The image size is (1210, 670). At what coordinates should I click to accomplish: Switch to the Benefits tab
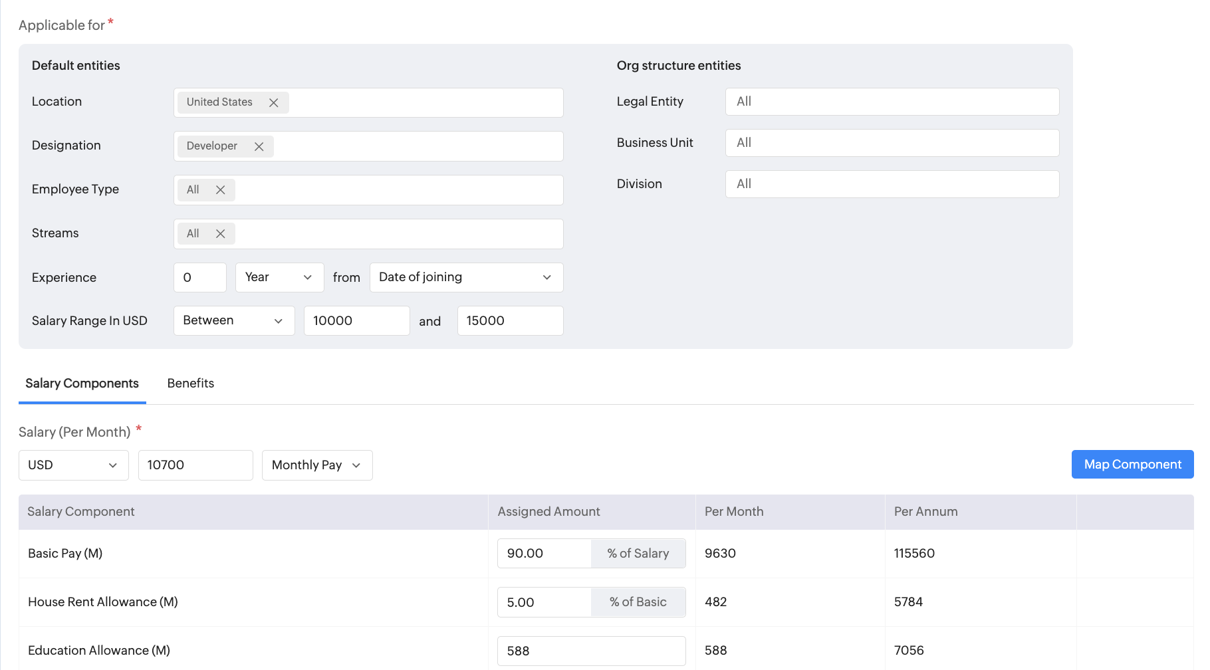(191, 384)
